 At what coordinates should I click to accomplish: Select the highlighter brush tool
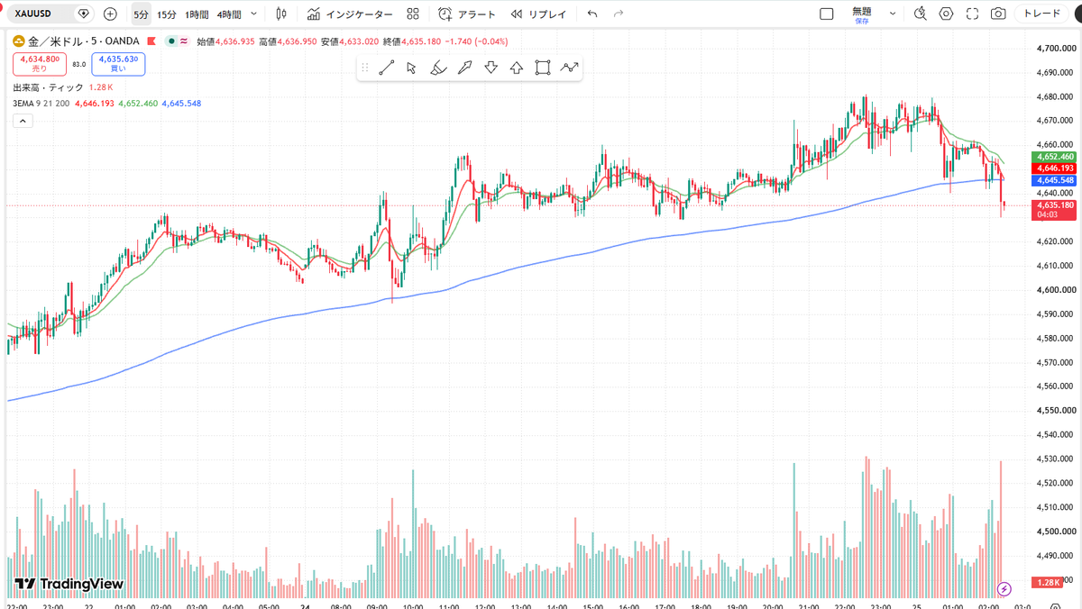(438, 68)
